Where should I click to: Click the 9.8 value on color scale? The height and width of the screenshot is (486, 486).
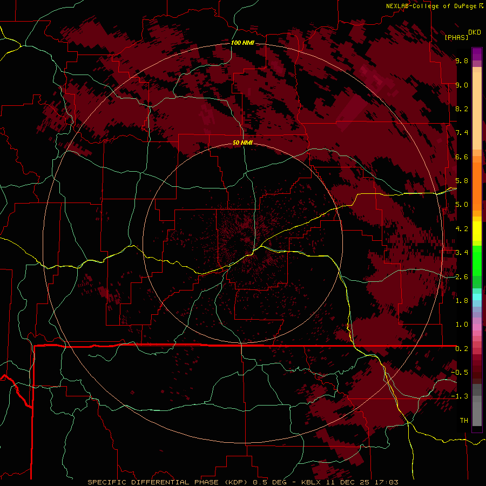pos(462,60)
